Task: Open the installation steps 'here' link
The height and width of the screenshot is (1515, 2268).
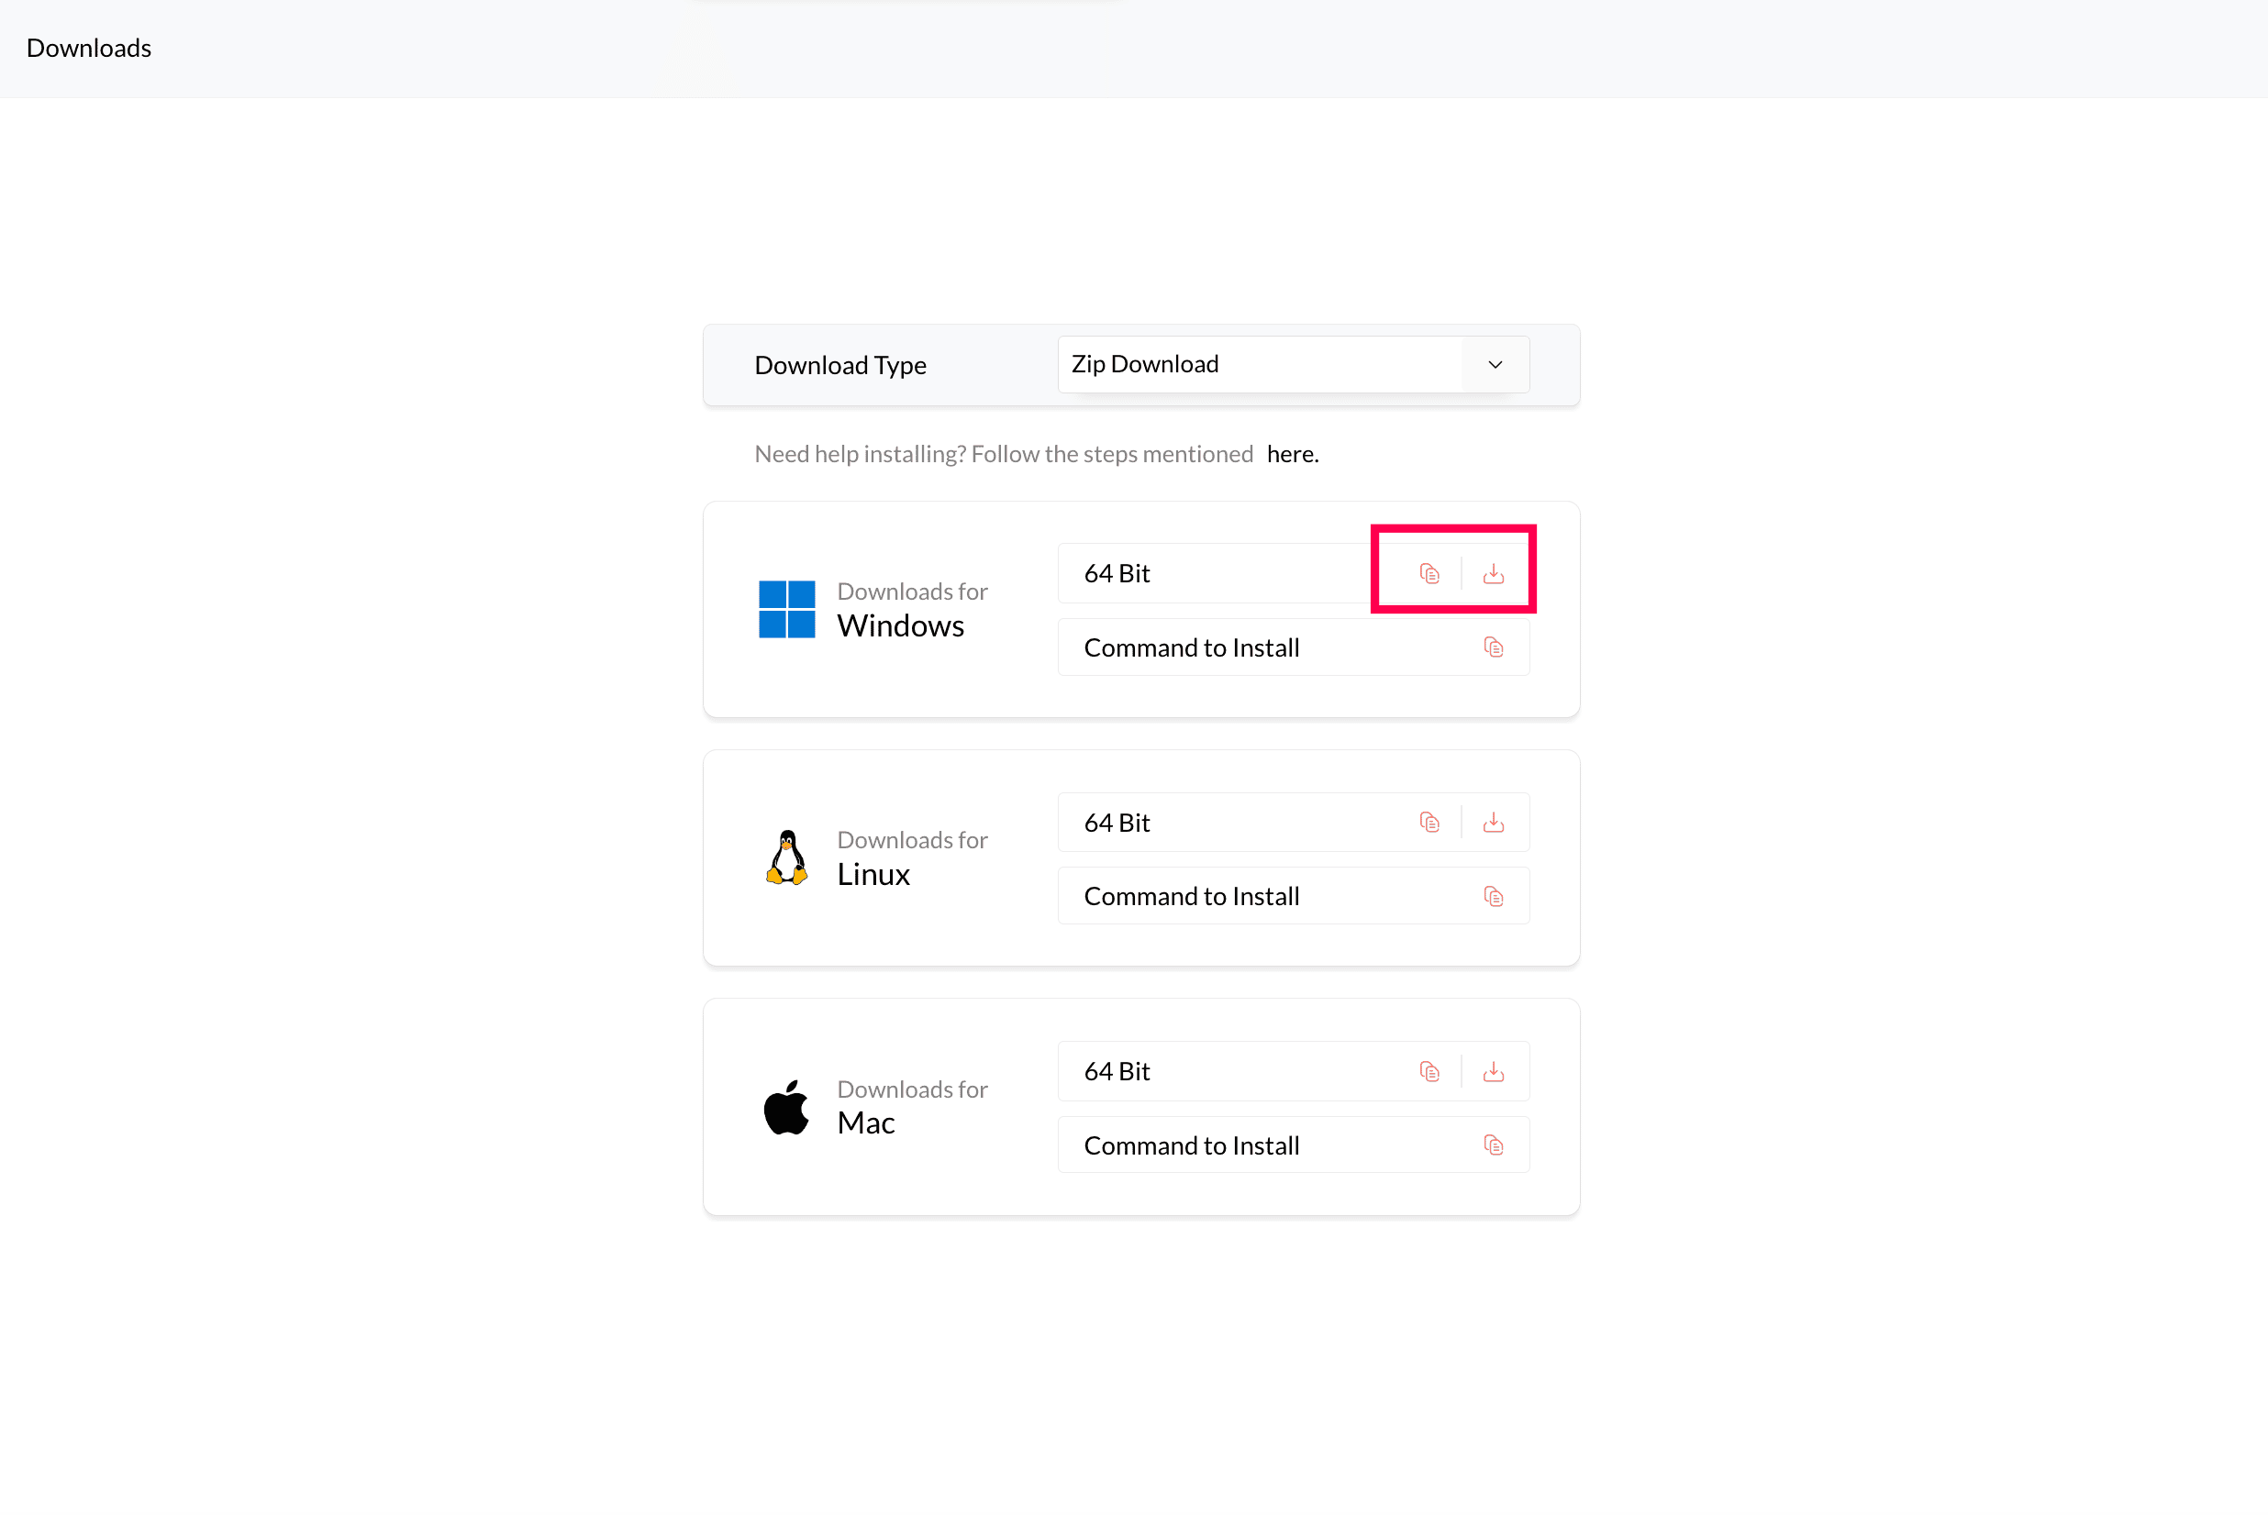Action: 1292,454
